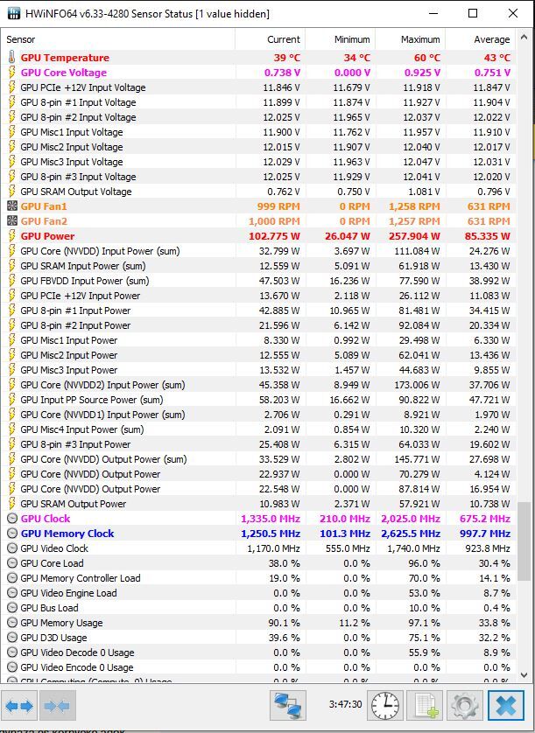Image resolution: width=535 pixels, height=733 pixels.
Task: Click the GPU SRAM Output Power icon
Action: (12, 504)
